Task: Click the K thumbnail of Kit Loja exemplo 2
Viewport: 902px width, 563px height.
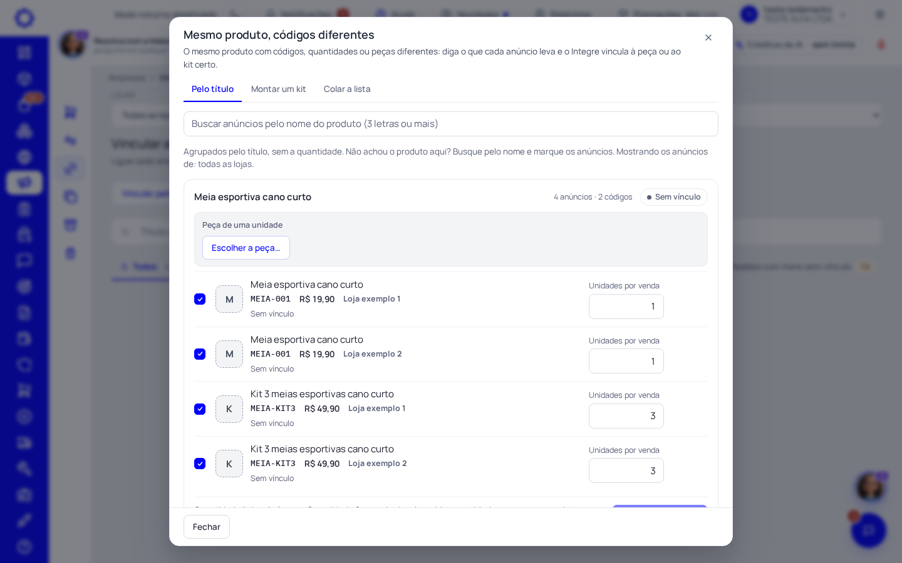Action: click(229, 464)
